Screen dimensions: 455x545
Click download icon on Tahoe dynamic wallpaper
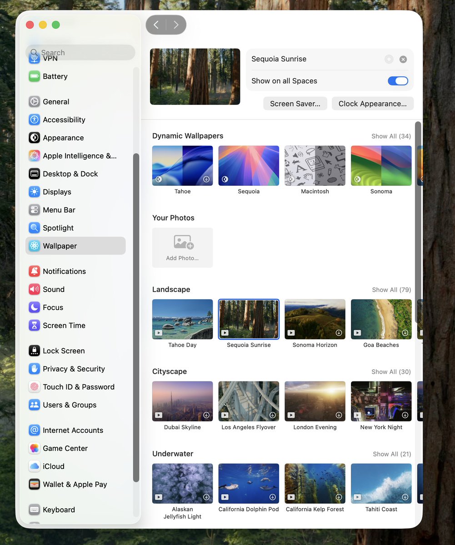click(x=206, y=179)
